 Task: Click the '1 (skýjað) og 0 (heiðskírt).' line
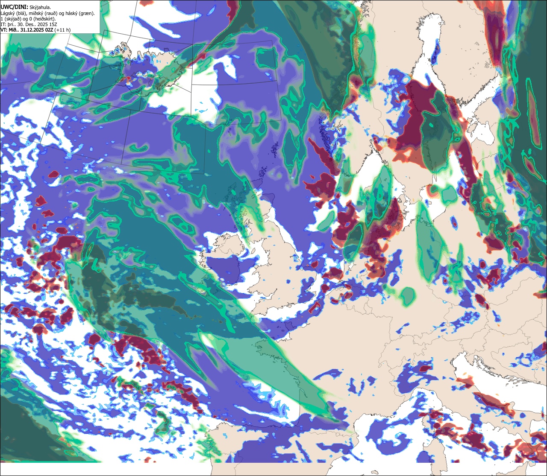coord(28,19)
